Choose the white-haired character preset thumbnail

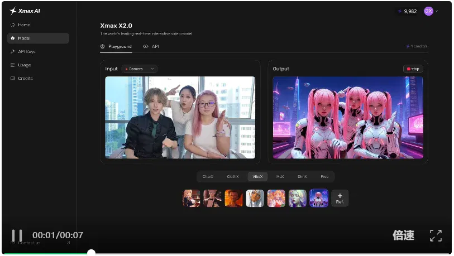[x=255, y=199]
